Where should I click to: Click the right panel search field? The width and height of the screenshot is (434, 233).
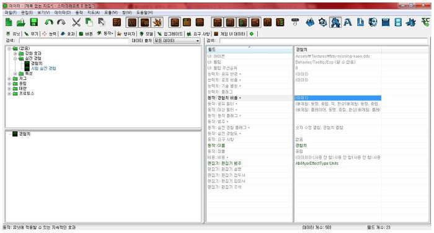coord(324,41)
